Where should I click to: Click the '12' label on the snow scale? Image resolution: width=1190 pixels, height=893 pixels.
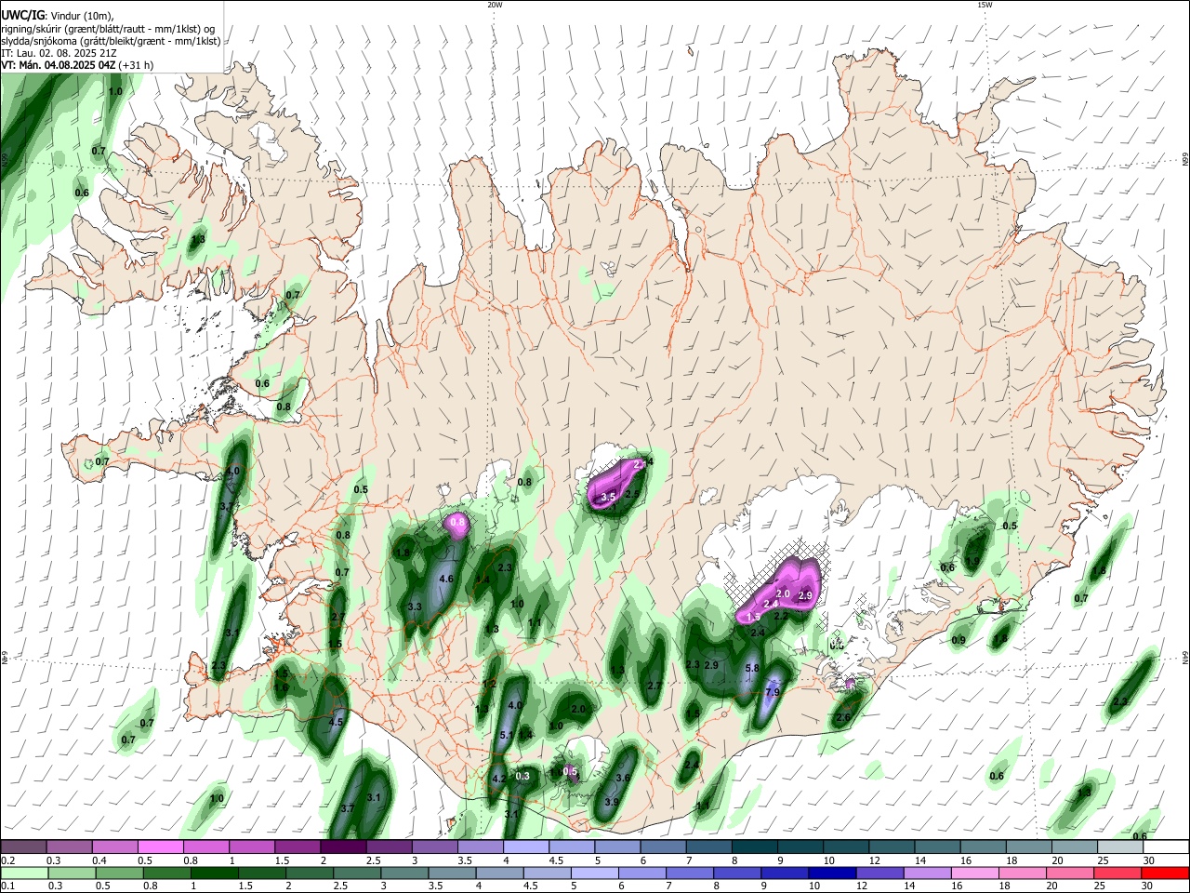point(874,861)
